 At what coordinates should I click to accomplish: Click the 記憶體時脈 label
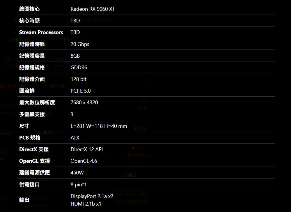(x=32, y=44)
